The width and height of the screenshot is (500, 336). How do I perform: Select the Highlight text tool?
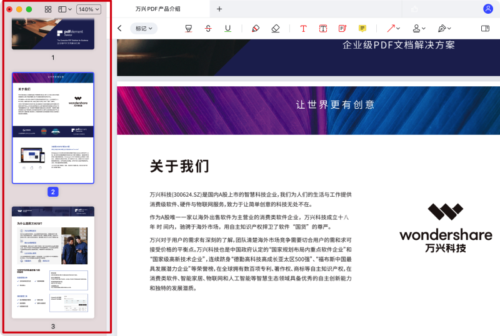pyautogui.click(x=189, y=28)
